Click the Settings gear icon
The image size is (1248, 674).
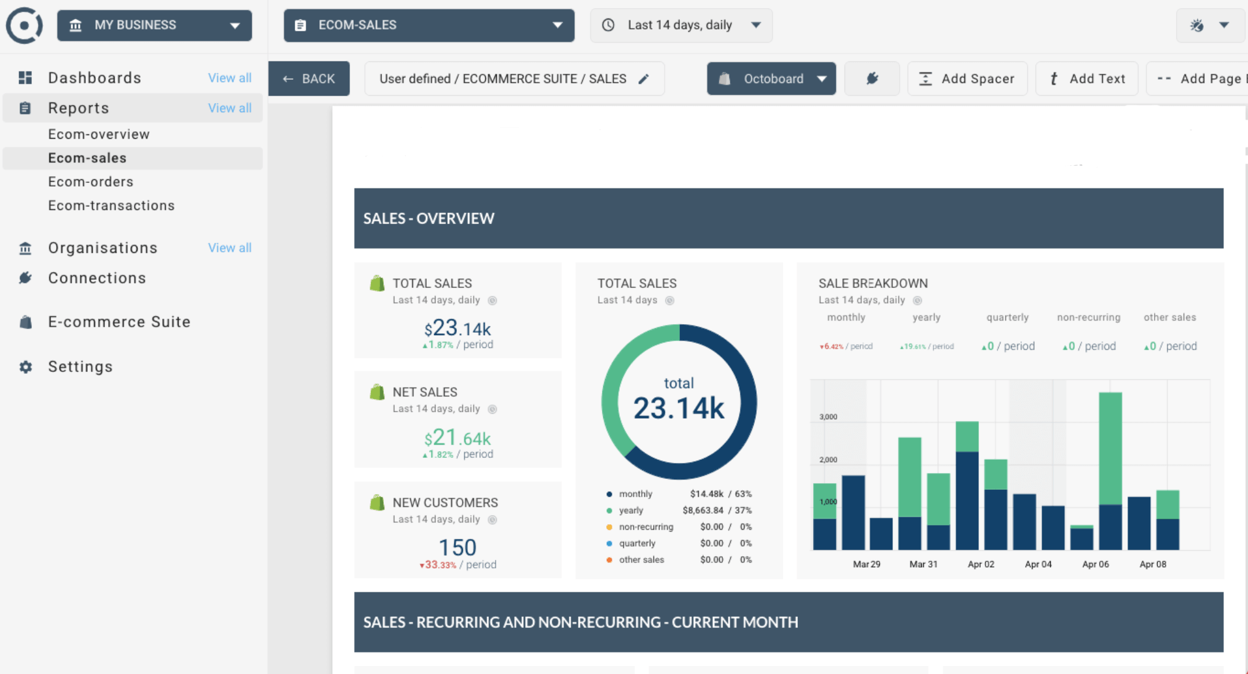25,366
